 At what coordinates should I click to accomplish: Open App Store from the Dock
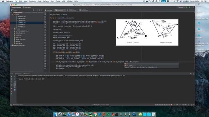pyautogui.click(x=69, y=114)
